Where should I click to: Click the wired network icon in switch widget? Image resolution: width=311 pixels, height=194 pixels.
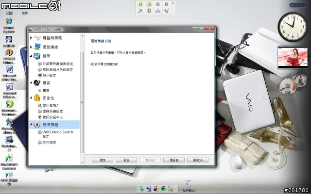pos(158,11)
